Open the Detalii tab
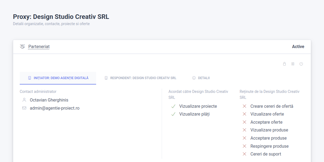This screenshot has height=162, width=324. coord(201,78)
